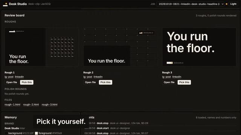Image resolution: width=241 pixels, height=135 pixels.
Task: Open the Rough 2 thumbnail preview
Action: [x=120, y=47]
